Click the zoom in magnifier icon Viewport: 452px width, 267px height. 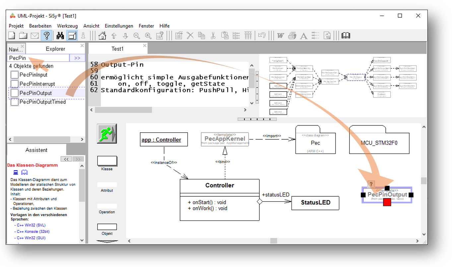pyautogui.click(x=148, y=35)
